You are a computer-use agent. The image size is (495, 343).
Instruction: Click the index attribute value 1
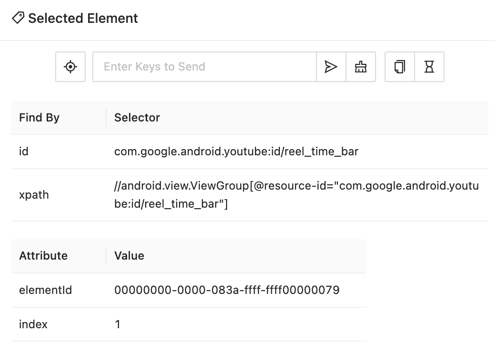[118, 324]
